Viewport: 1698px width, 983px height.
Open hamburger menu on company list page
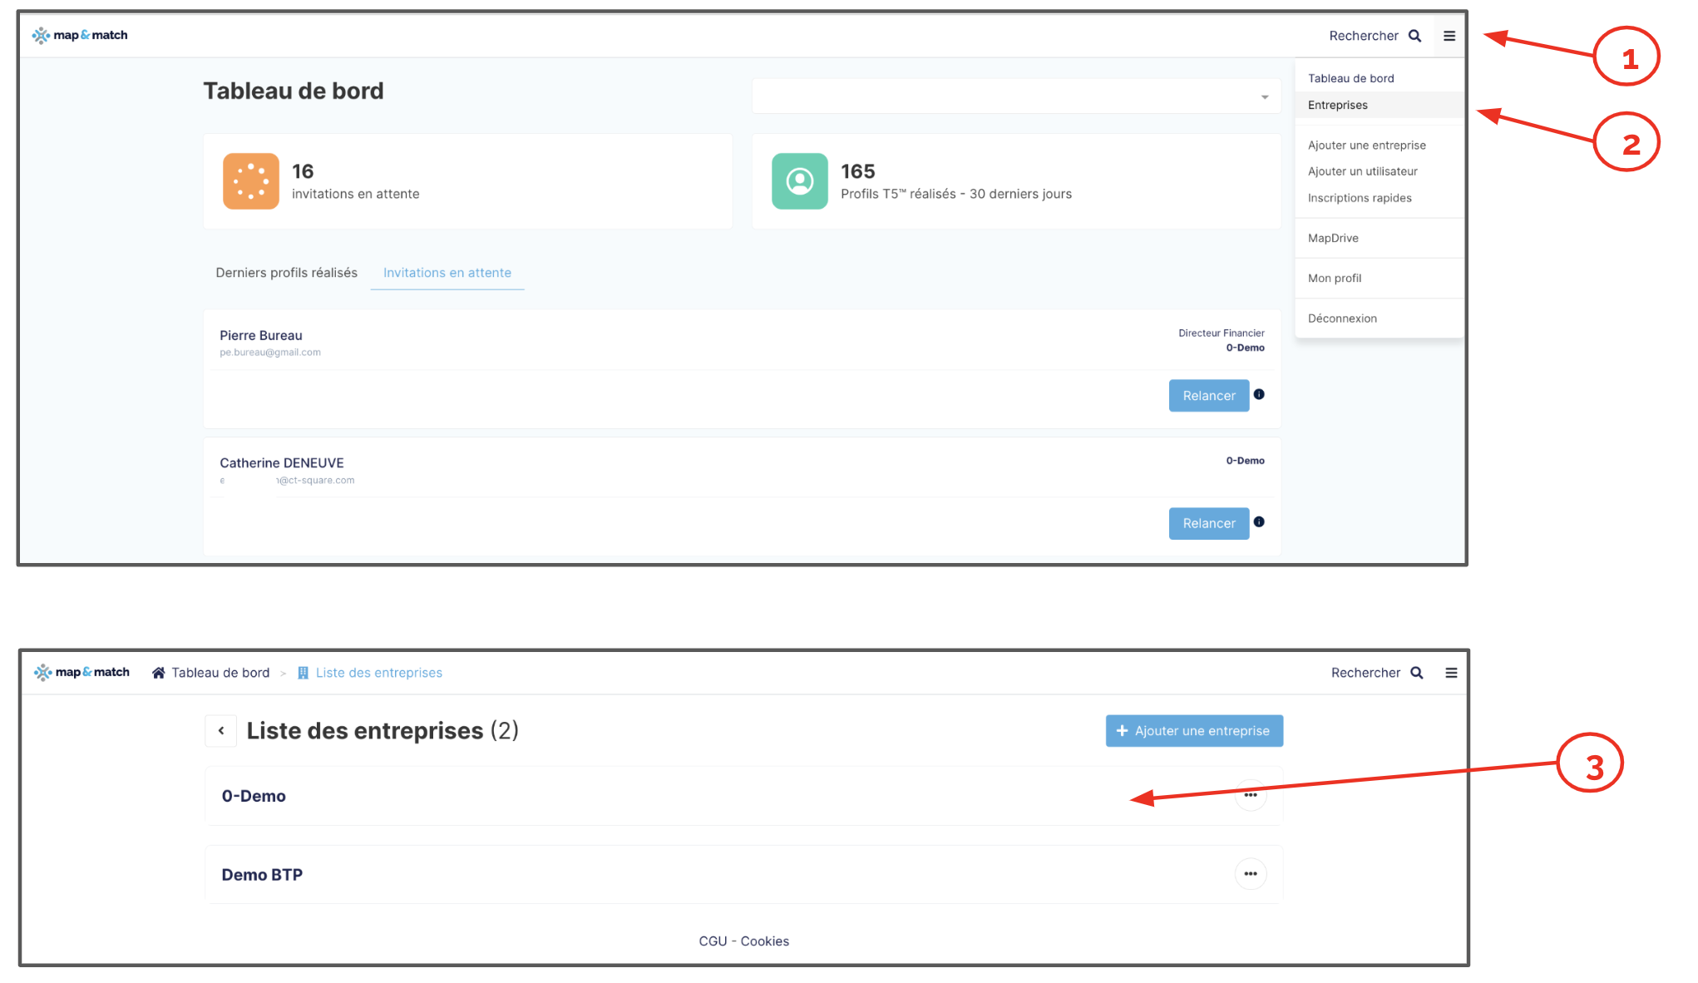(x=1451, y=673)
